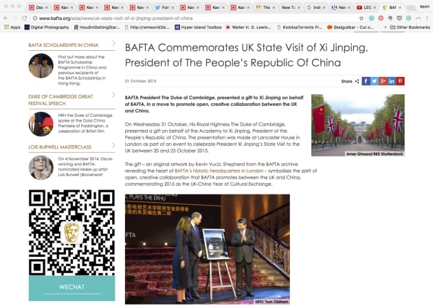Click the address bar URL field
433x308 pixels.
pos(196,19)
